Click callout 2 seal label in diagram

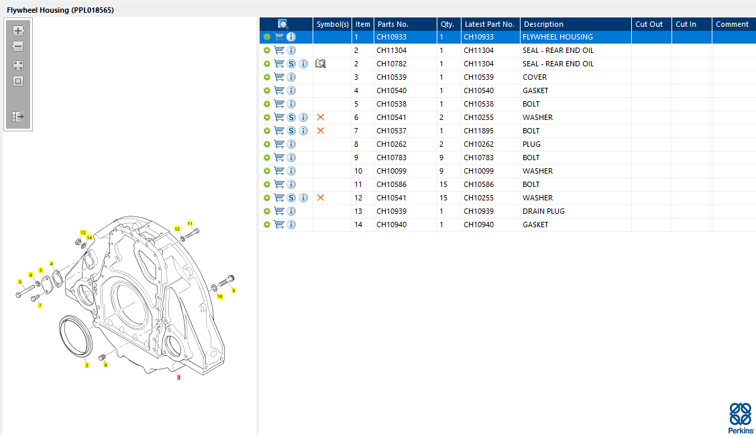87,365
